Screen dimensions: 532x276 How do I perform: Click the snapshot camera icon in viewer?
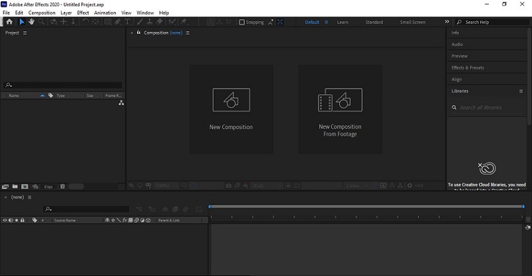point(229,186)
